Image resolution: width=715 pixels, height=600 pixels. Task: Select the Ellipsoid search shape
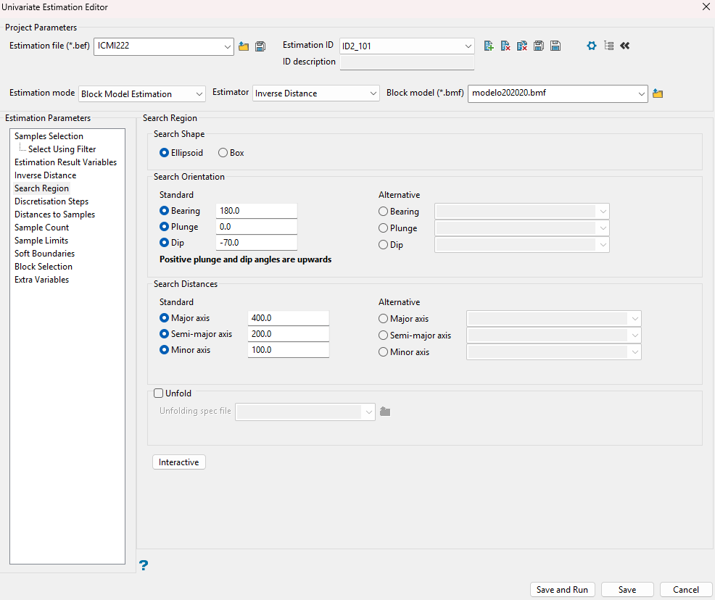164,153
